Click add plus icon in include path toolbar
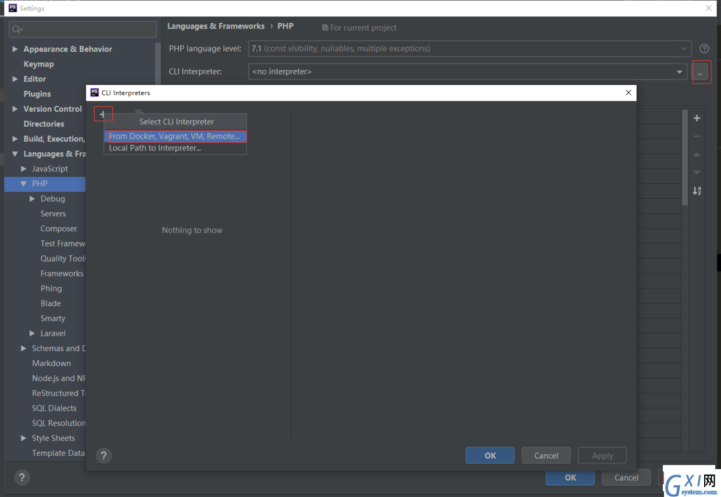Image resolution: width=721 pixels, height=497 pixels. [697, 118]
